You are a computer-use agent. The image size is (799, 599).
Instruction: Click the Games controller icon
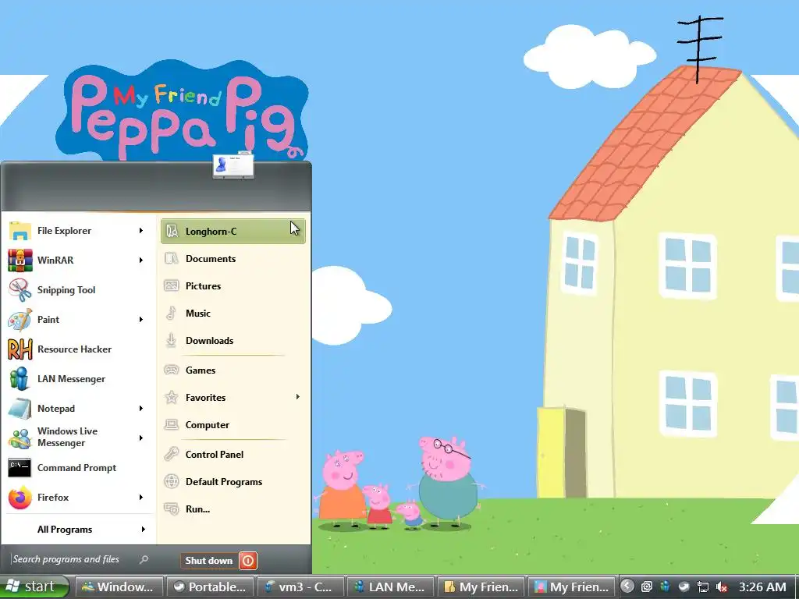[172, 370]
